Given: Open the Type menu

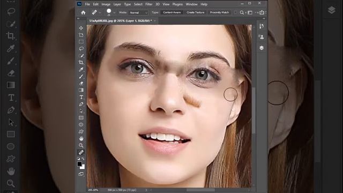Looking at the screenshot, I should 128,4.
